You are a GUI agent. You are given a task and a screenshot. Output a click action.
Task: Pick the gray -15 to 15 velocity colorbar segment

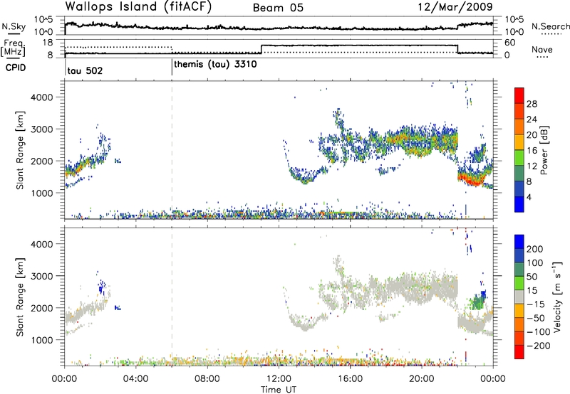(519, 297)
